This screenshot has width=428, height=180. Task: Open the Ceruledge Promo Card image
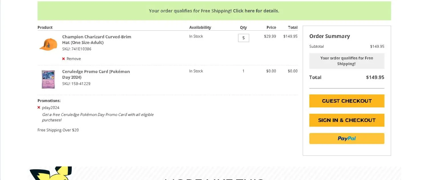(48, 79)
